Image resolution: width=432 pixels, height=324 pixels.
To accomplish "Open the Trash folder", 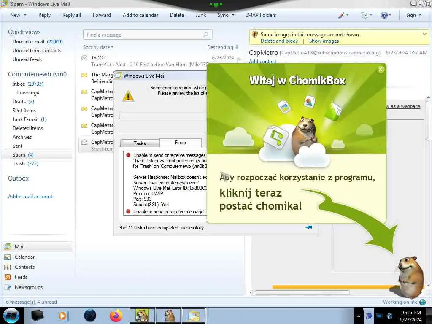I will [25, 164].
